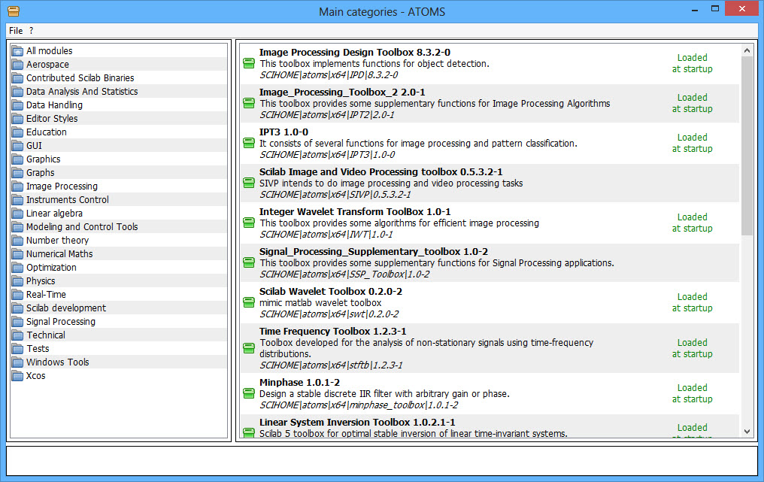Select the Xcos category
Image resolution: width=764 pixels, height=482 pixels.
119,376
